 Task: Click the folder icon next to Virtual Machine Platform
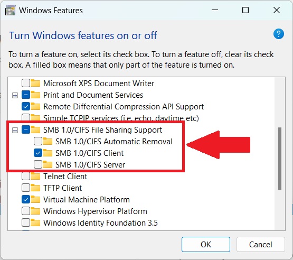(x=35, y=199)
